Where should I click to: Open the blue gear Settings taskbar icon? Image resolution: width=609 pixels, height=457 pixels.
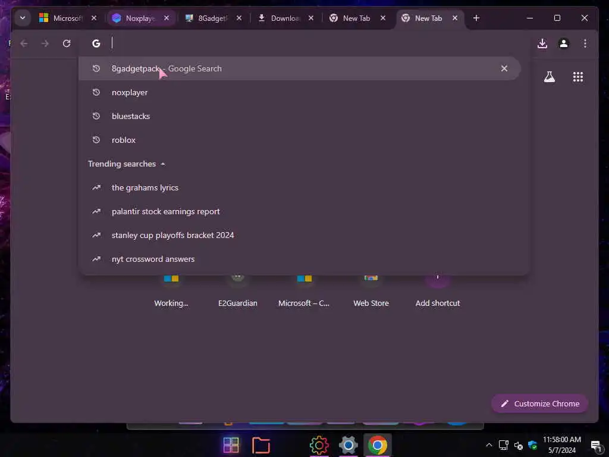click(348, 445)
